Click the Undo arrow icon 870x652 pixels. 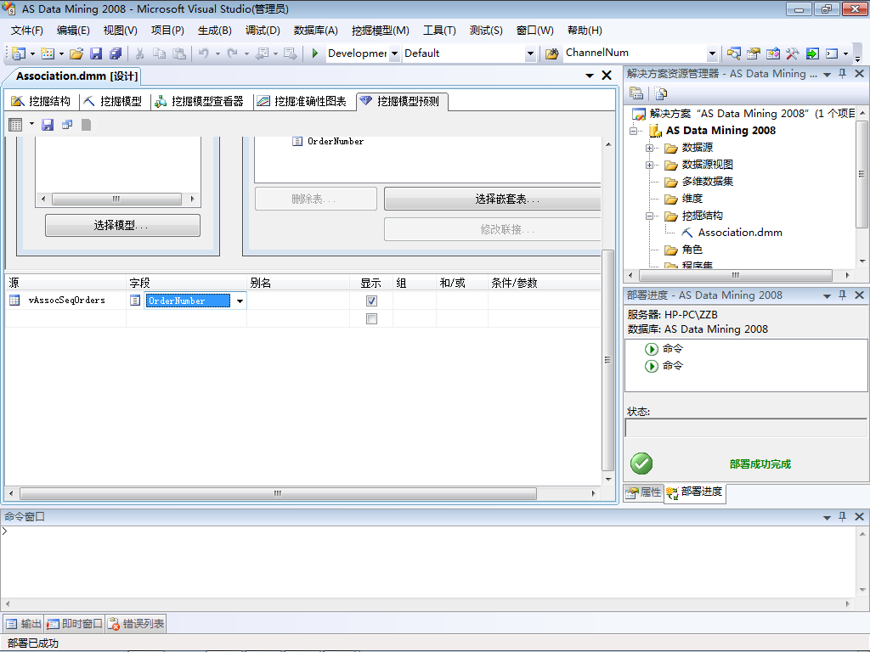[204, 53]
